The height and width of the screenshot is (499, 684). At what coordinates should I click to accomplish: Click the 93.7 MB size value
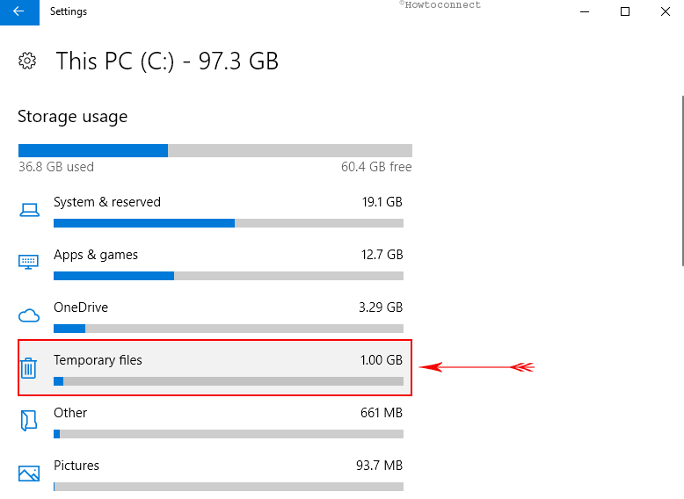379,466
